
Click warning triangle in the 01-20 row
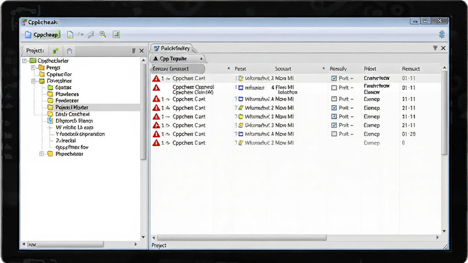(x=156, y=134)
